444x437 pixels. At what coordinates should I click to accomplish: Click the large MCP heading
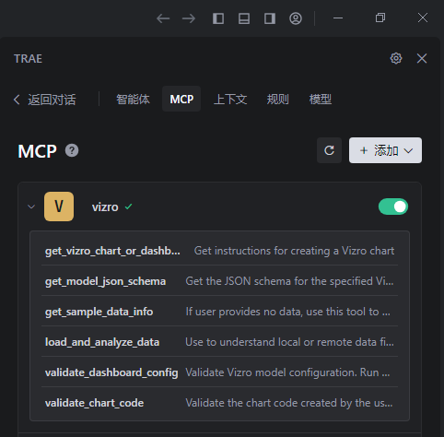coord(37,151)
